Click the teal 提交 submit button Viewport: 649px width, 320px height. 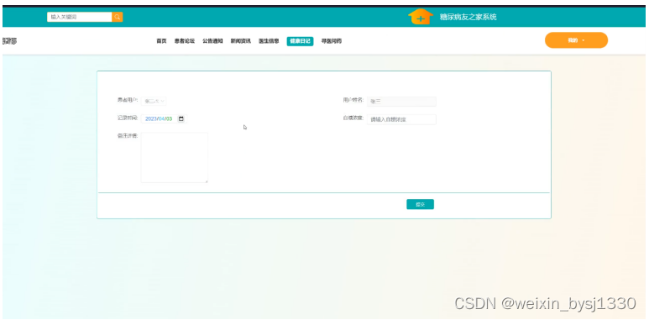420,204
